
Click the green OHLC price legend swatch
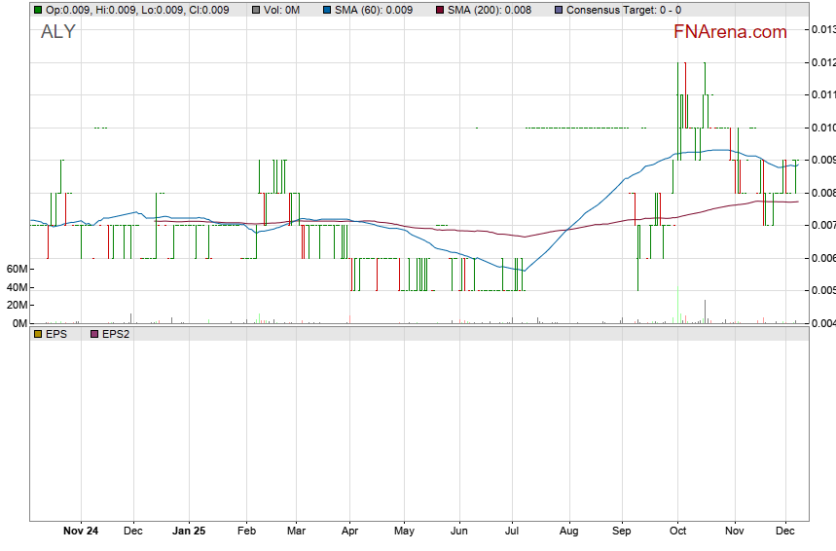37,10
